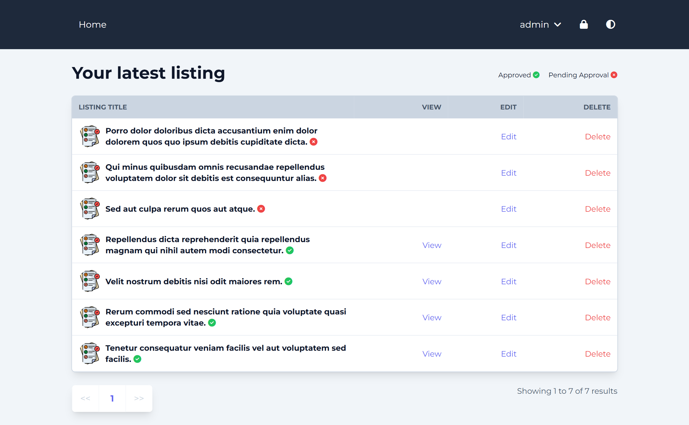Click the red X beside Pending Approval legend
This screenshot has height=425, width=689.
(614, 75)
